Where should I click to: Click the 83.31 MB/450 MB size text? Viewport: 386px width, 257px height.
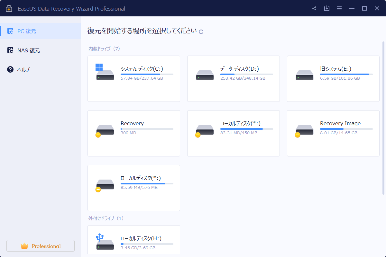point(239,133)
